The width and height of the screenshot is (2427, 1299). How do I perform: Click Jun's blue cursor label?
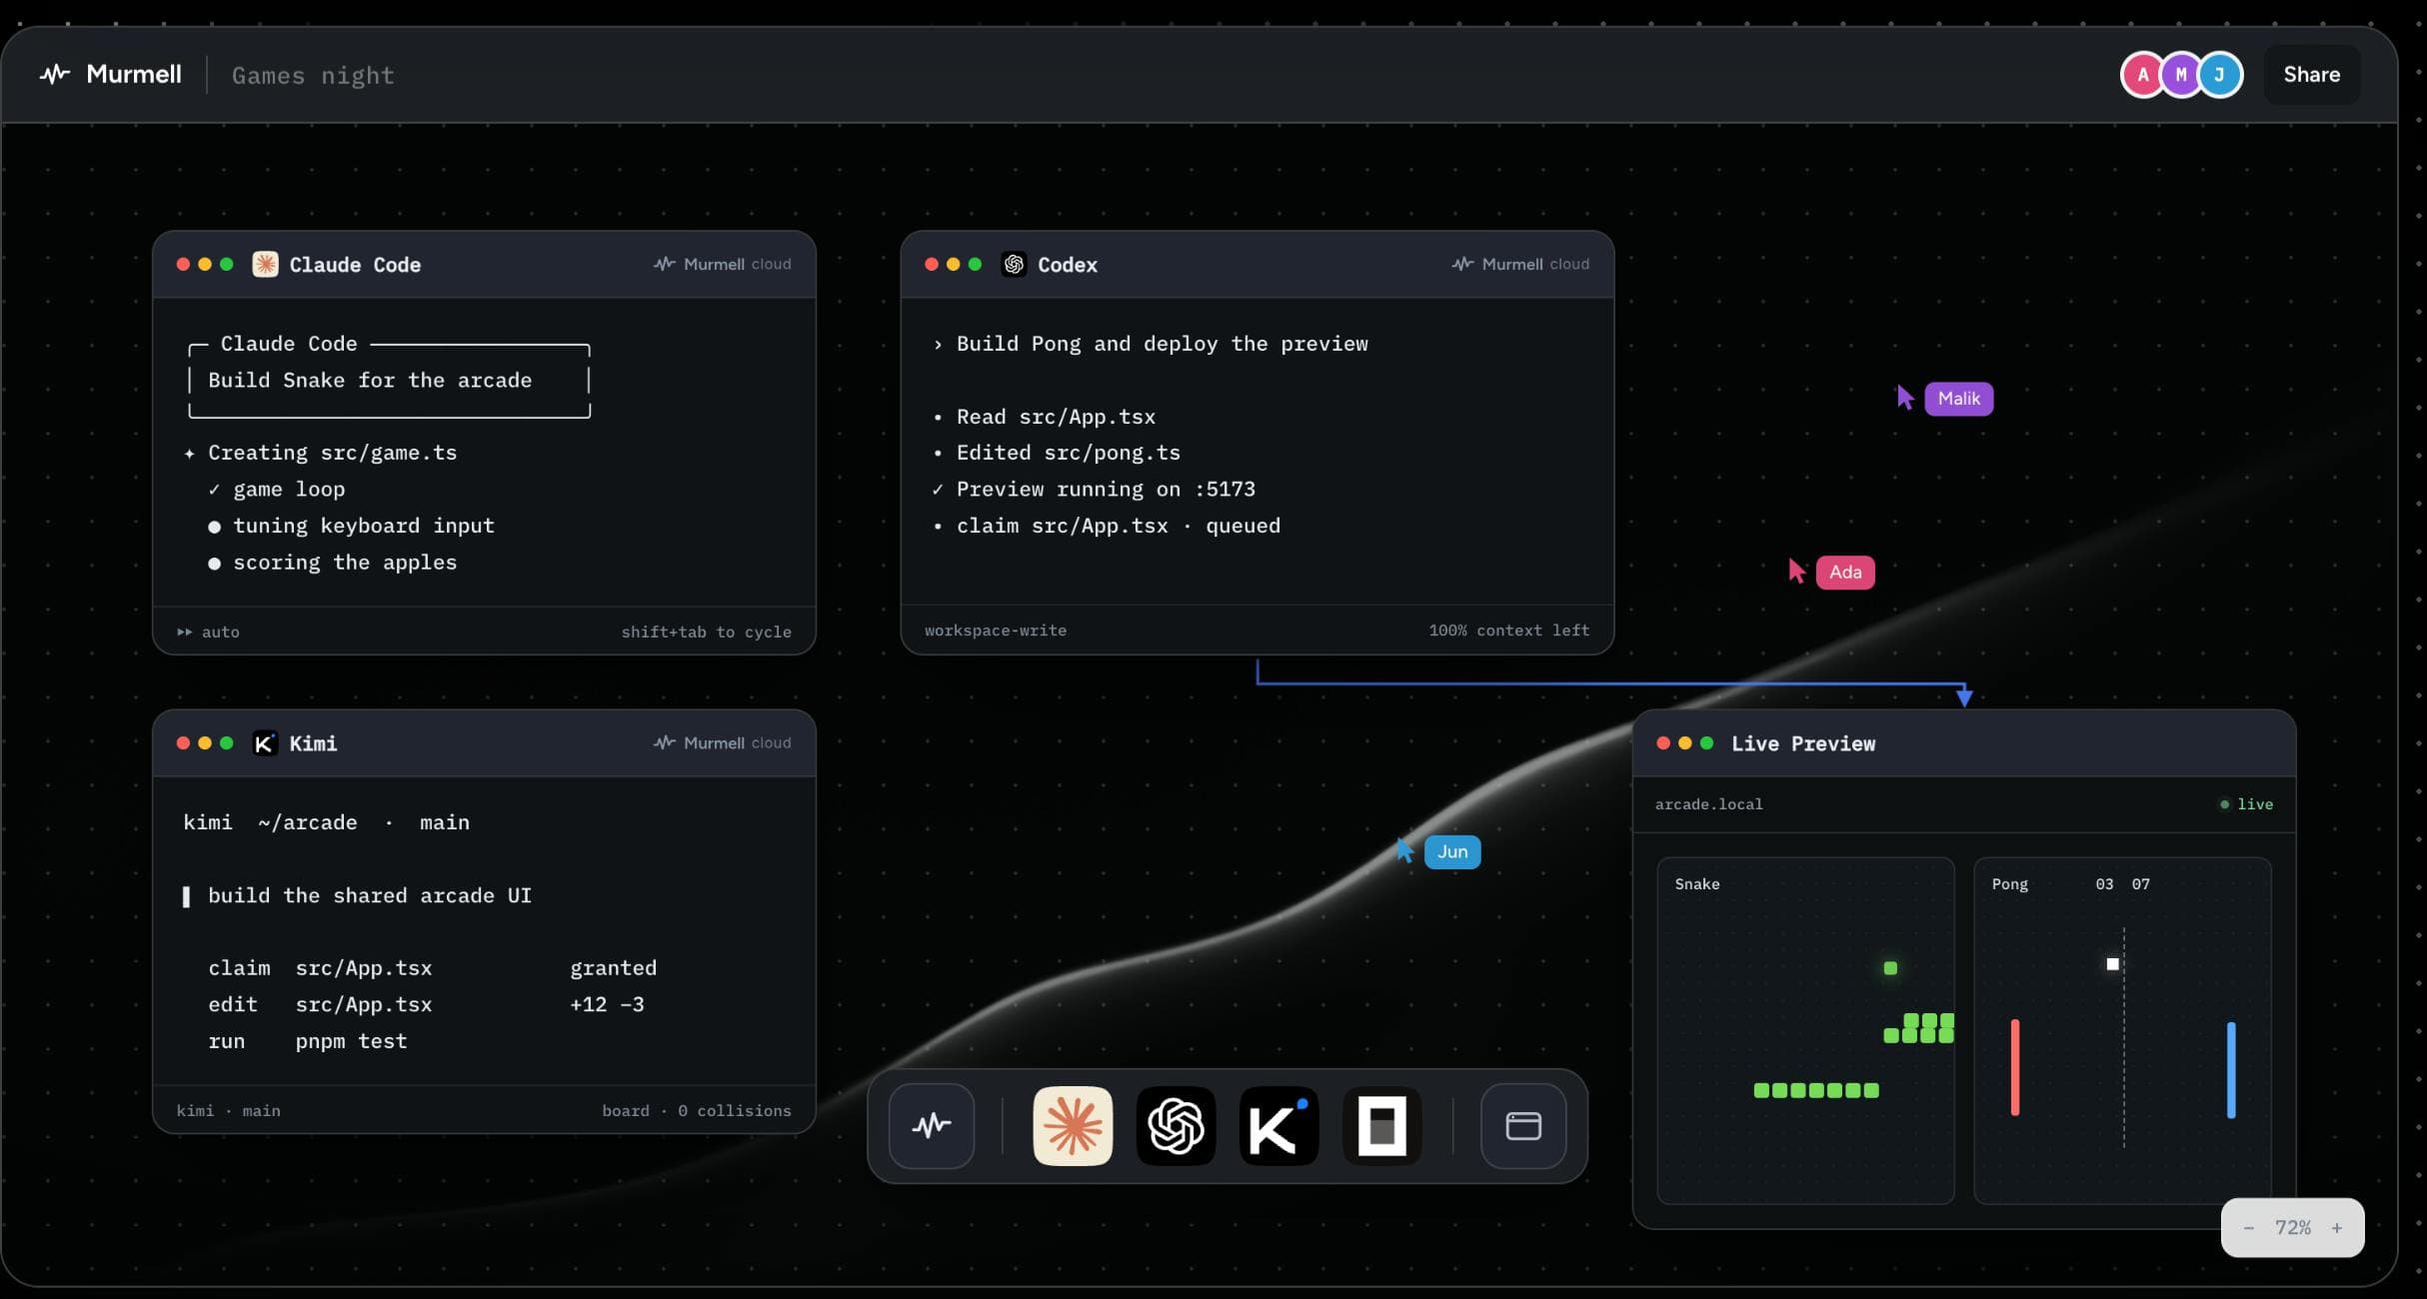click(1451, 852)
